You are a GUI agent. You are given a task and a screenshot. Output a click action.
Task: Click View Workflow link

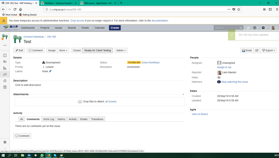pos(151,63)
